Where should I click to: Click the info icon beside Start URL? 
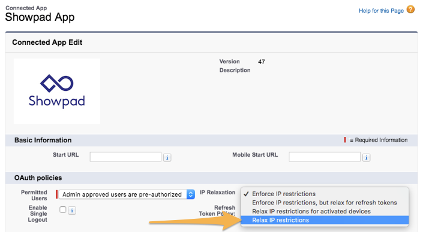(x=167, y=157)
